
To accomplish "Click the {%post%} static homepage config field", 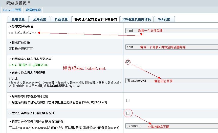I will [x=171, y=126].
